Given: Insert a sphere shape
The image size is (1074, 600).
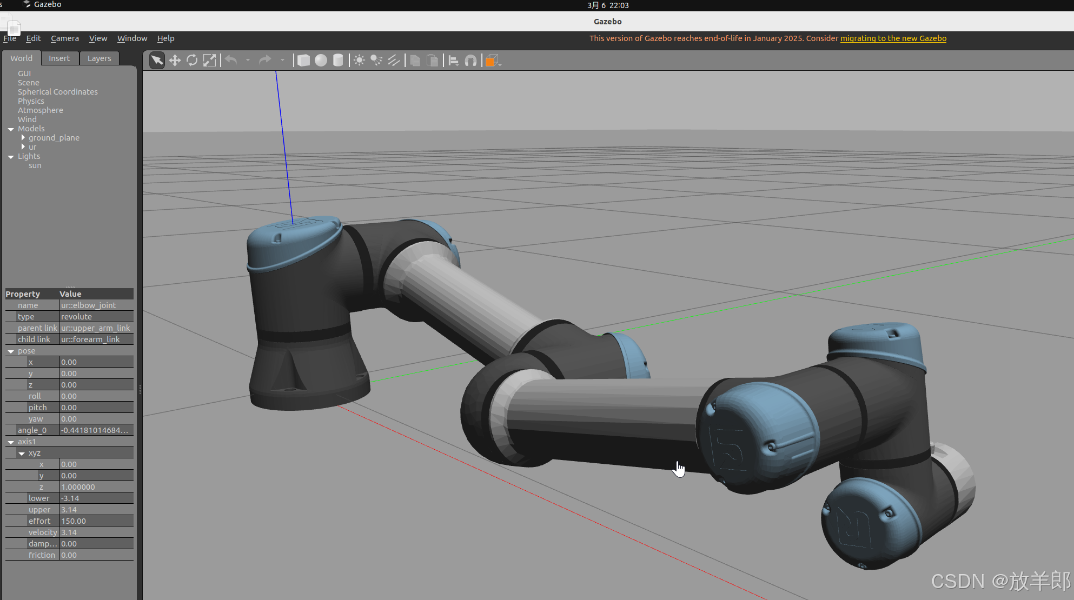Looking at the screenshot, I should click(x=321, y=61).
